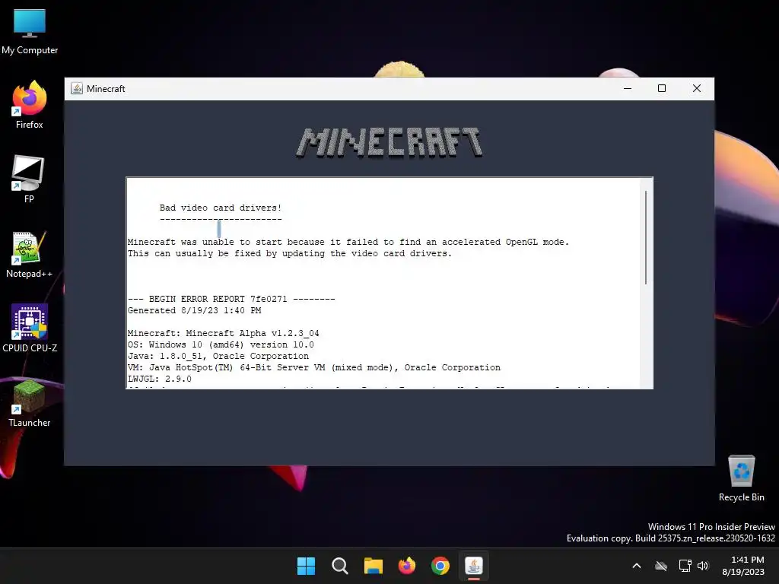Open taskbar Search

click(340, 566)
